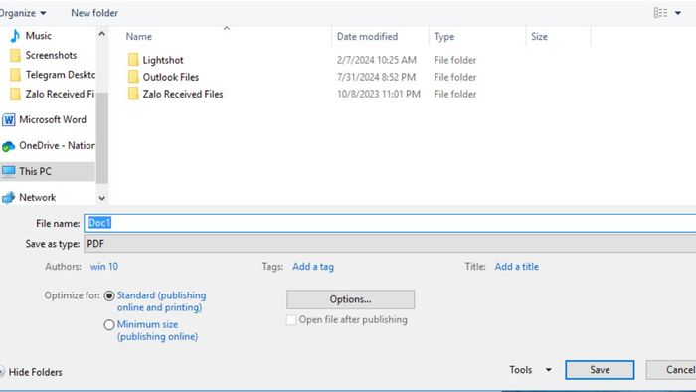Screen dimensions: 696x392
Task: Click sidebar scroll up arrow
Action: 102,34
